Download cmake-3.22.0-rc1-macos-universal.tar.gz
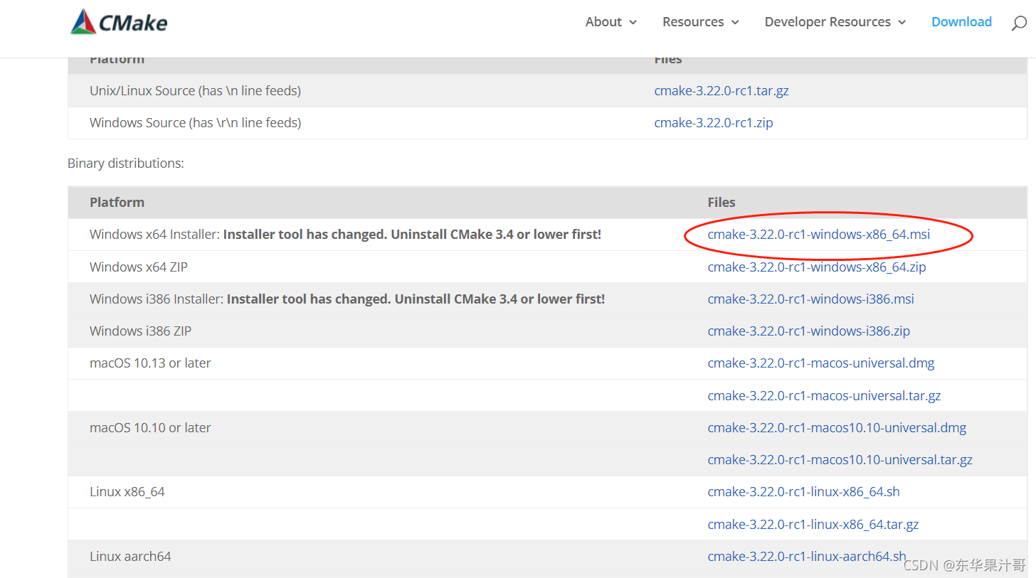The width and height of the screenshot is (1036, 578). pos(824,396)
